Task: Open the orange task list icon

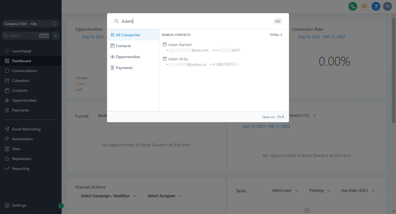Action: (364, 6)
